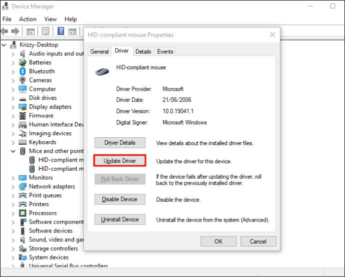Image resolution: width=345 pixels, height=277 pixels.
Task: Open the View menu
Action: (x=50, y=19)
